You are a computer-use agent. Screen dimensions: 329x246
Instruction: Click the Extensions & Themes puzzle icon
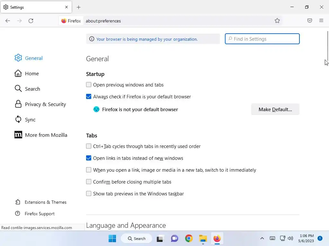[x=18, y=202]
